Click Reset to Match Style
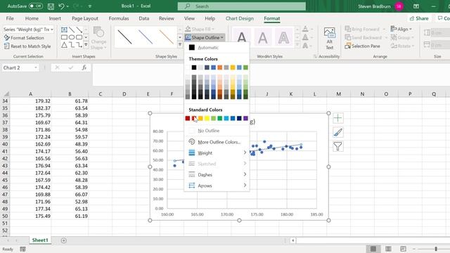This screenshot has height=253, width=450. 27,46
